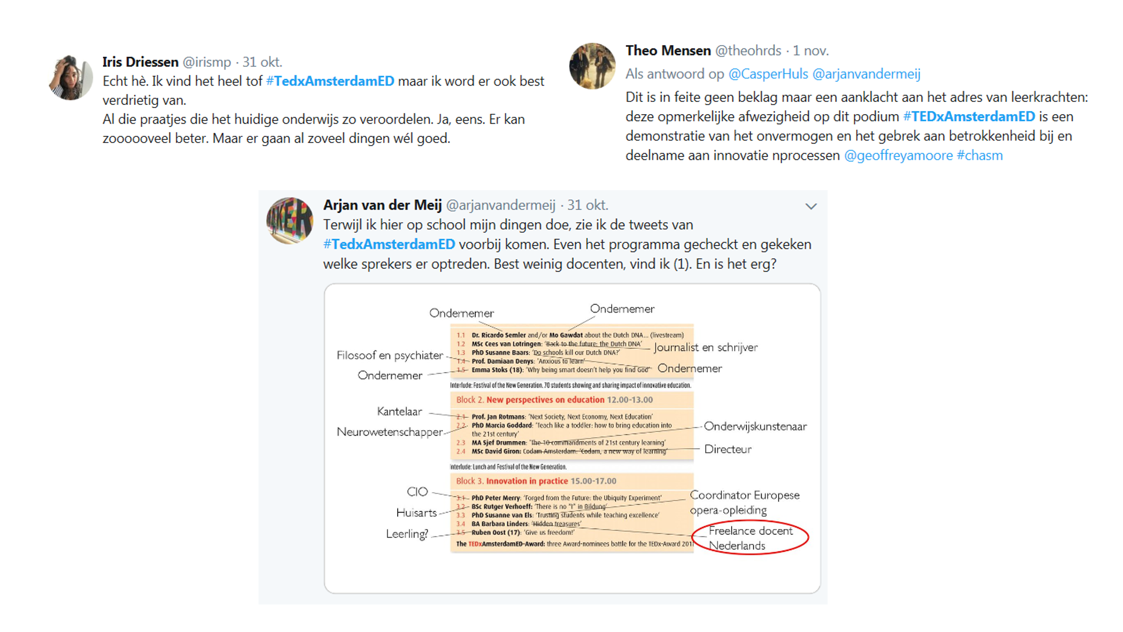Open the @CasperHuls mention link
The image size is (1123, 632).
768,74
